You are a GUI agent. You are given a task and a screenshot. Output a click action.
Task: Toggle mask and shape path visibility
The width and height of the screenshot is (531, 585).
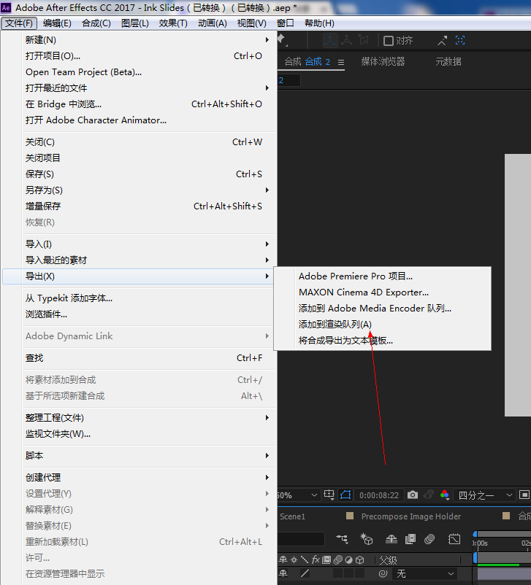(x=345, y=495)
